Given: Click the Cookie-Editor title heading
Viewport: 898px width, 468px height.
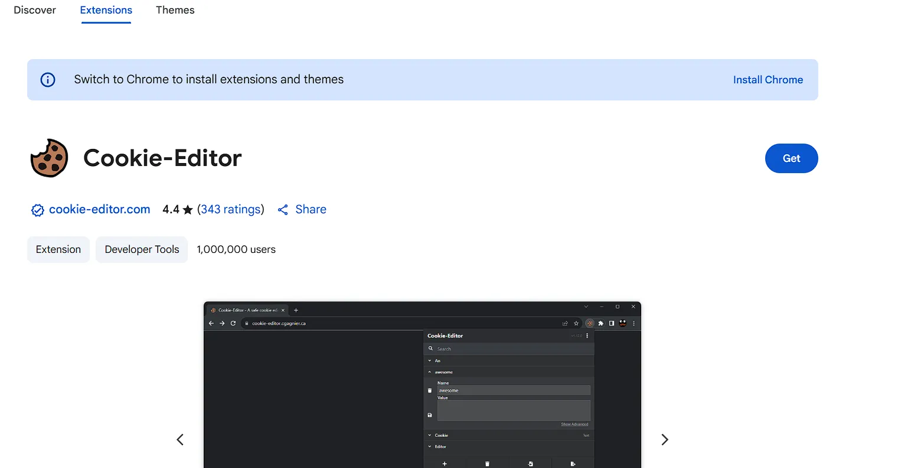Looking at the screenshot, I should (162, 158).
